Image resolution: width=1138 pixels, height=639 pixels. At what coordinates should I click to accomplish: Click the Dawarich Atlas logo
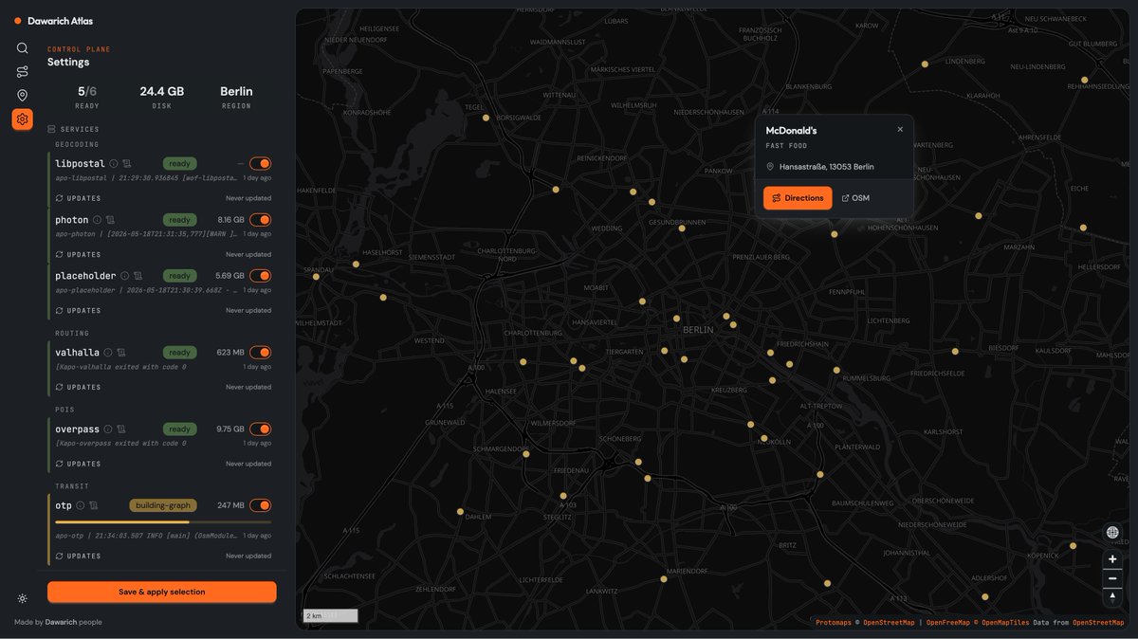pos(54,21)
